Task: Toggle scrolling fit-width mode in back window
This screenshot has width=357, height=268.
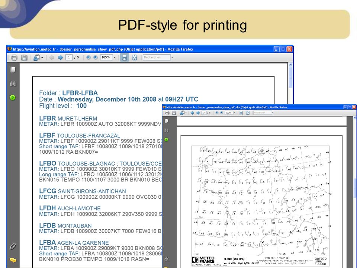Action: tap(125, 57)
